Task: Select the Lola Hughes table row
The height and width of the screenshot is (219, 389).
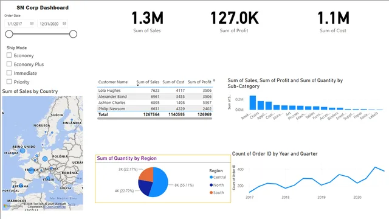Action: pyautogui.click(x=154, y=91)
